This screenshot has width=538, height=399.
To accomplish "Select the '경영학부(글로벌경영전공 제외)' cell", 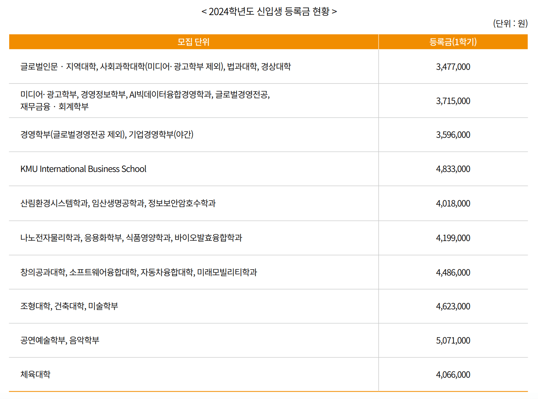I will click(108, 135).
